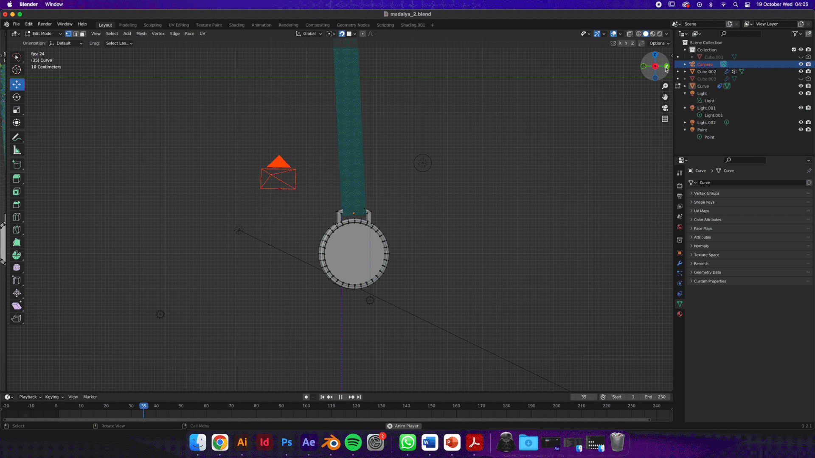Select the Annotate pencil tool
This screenshot has height=458, width=815.
click(x=17, y=137)
